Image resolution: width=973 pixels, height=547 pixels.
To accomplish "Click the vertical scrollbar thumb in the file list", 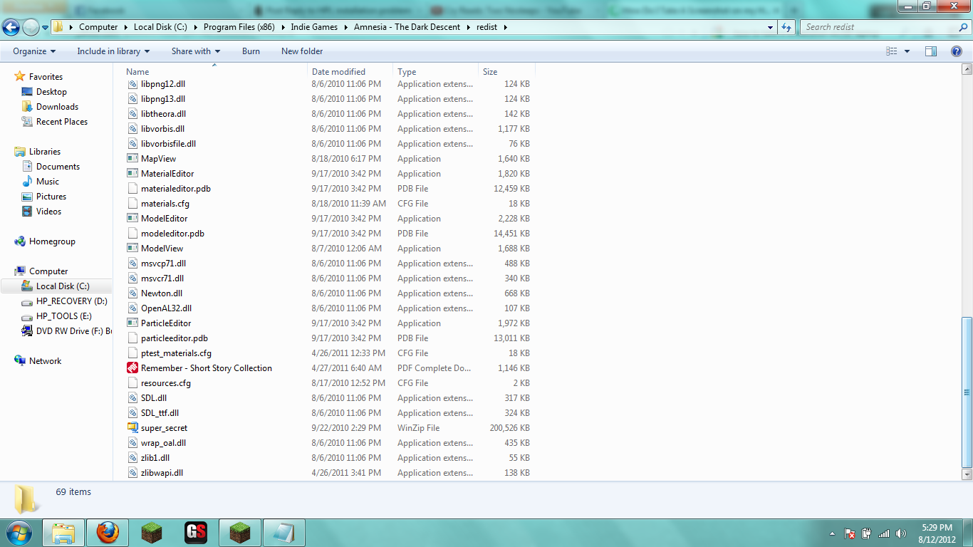I will (x=967, y=392).
